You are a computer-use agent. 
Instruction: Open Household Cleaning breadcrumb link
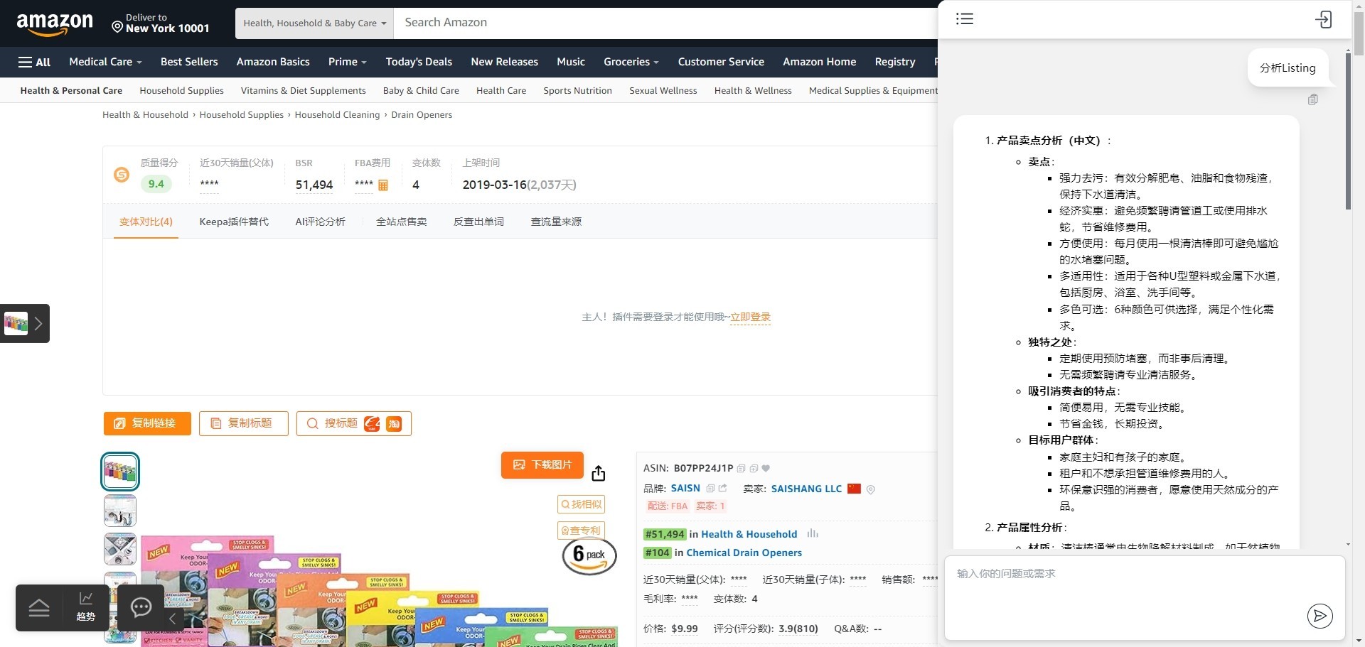(x=337, y=114)
